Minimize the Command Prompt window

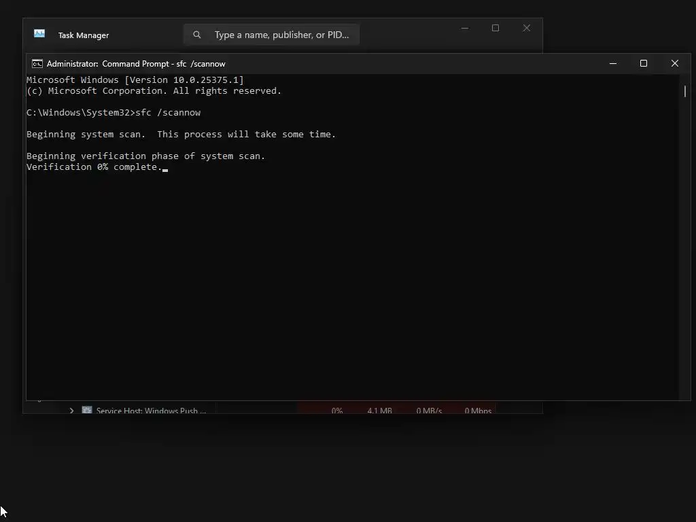613,63
